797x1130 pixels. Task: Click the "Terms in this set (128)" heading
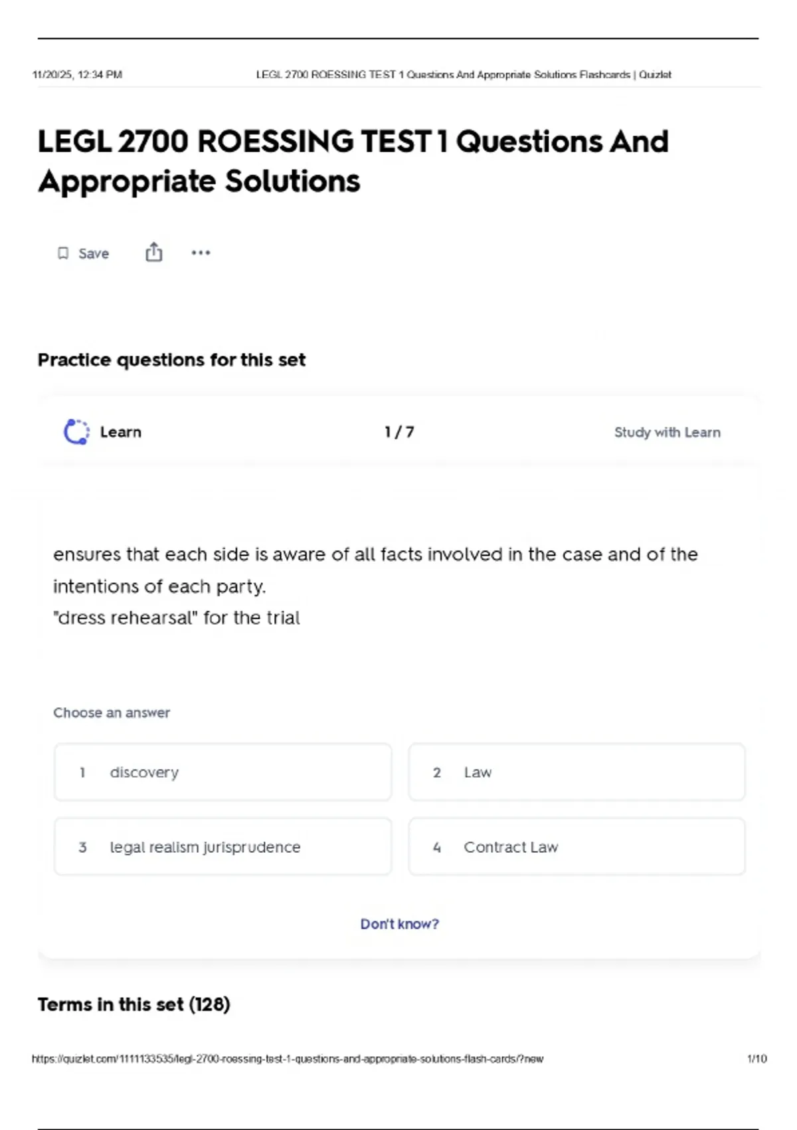pos(133,1004)
